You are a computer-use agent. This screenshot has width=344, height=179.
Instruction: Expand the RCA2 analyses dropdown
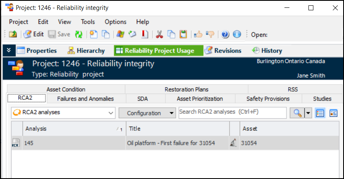111,113
